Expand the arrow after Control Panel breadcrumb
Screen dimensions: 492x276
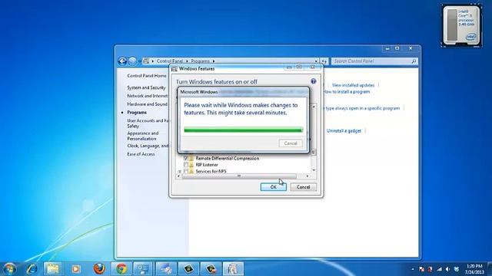pos(187,61)
